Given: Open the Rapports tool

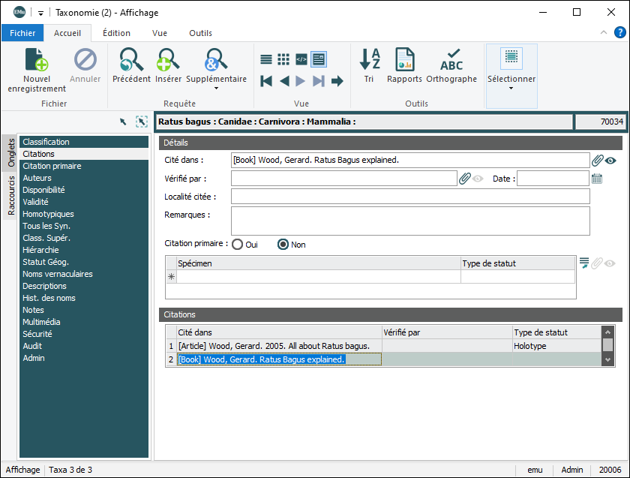Looking at the screenshot, I should click(x=404, y=60).
